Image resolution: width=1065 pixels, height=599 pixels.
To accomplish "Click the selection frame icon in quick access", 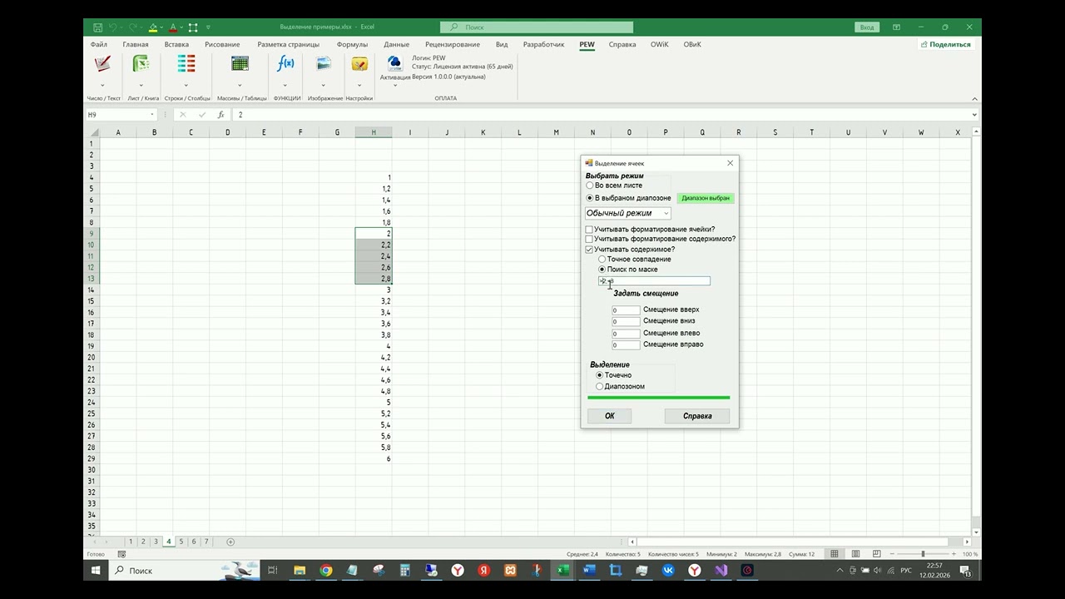I will coord(193,27).
